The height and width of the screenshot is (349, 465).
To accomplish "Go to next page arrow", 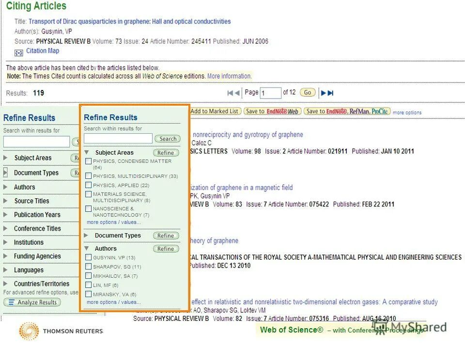I will [x=324, y=93].
